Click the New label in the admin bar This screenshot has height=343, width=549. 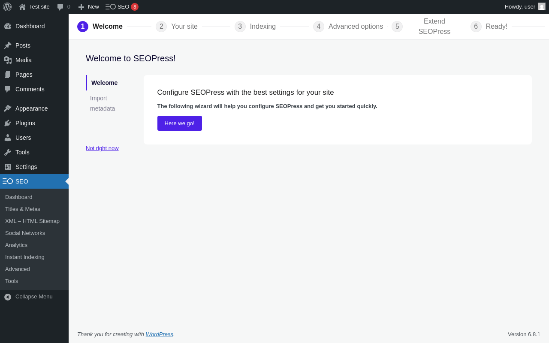(94, 7)
